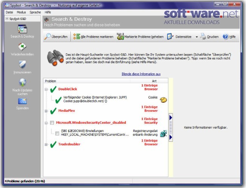Uncheck the Tradedoubler problem checkmark
Viewport: 246px width, 188px height.
(53, 144)
